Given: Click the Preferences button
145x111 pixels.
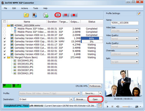Looking at the screenshot, I should [x=95, y=86].
